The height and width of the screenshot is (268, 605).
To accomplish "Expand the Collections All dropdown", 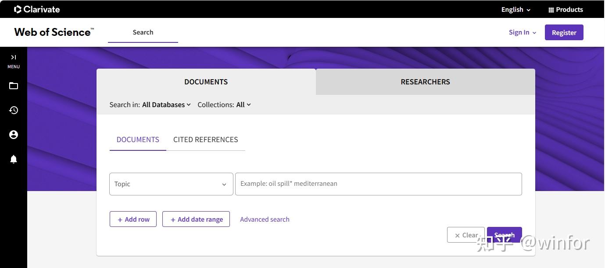I will tap(243, 104).
